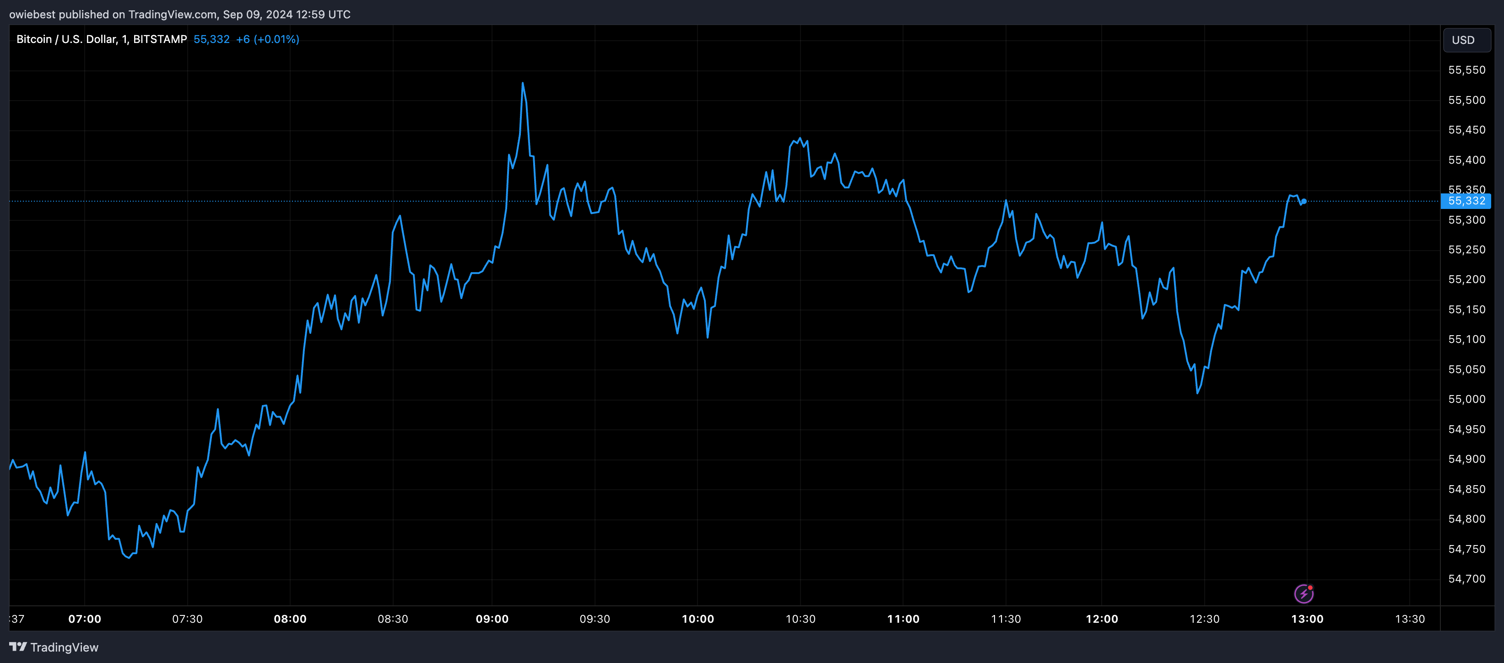Click the 11:30 time axis label
This screenshot has height=663, width=1504.
1006,619
